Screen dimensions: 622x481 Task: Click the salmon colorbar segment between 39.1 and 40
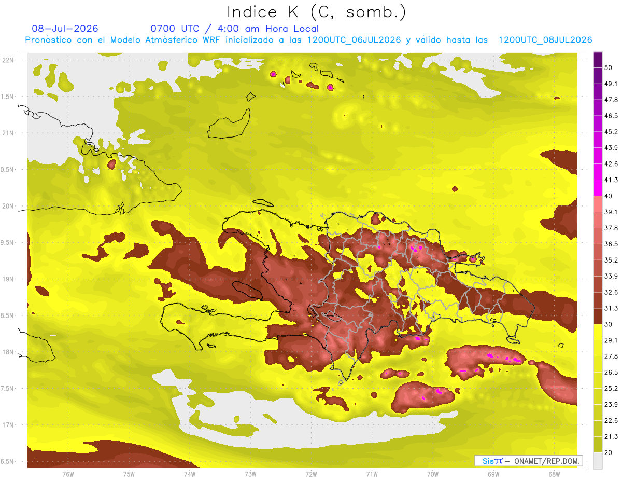[598, 203]
